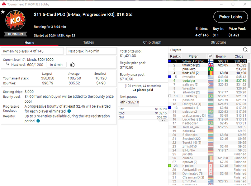Select the player row ElHurtho

click(x=208, y=150)
